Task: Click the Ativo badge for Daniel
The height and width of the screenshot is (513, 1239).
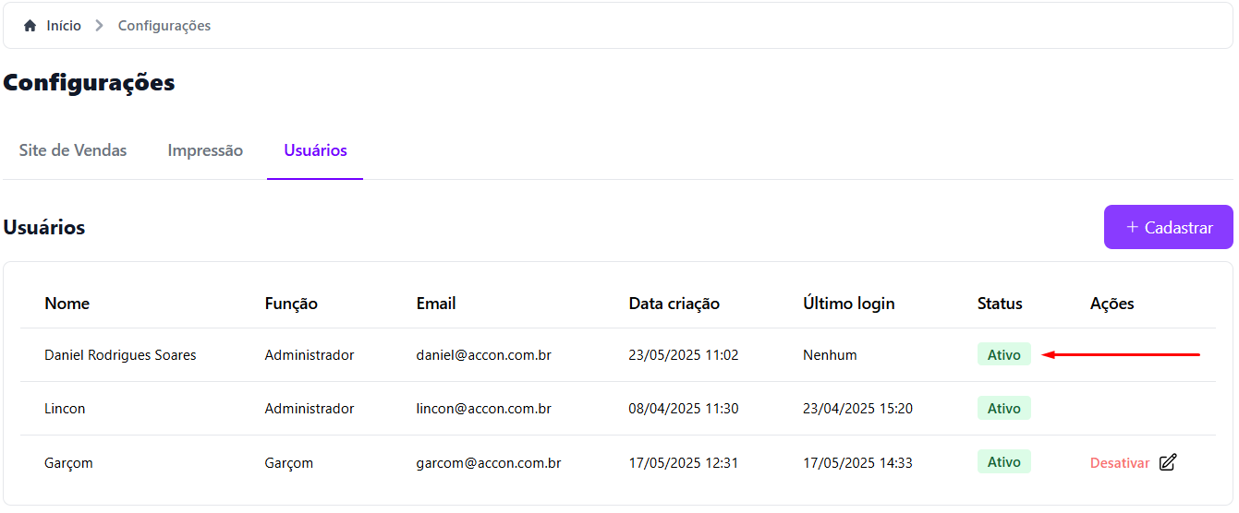Action: pyautogui.click(x=1004, y=354)
